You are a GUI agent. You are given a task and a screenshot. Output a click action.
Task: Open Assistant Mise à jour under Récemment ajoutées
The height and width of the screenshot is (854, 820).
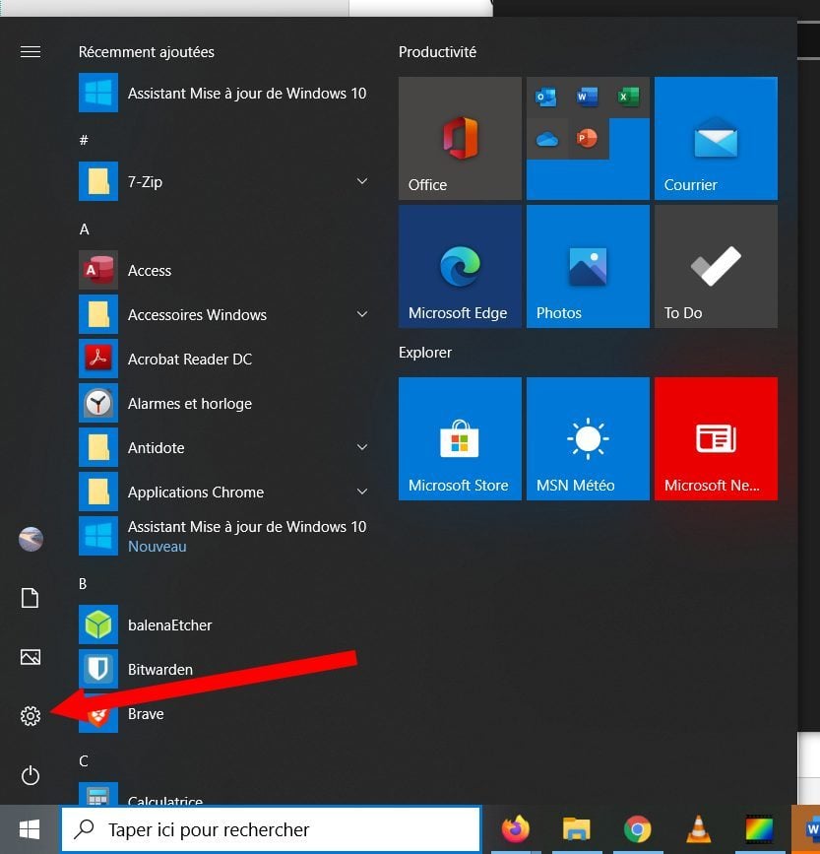(224, 94)
